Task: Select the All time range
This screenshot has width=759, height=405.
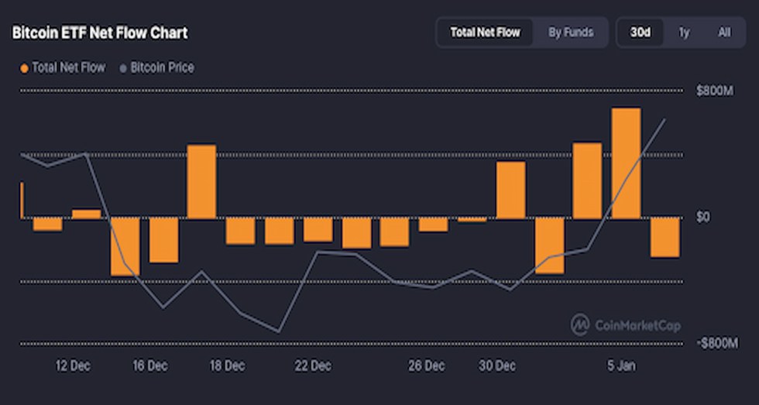Action: 724,33
